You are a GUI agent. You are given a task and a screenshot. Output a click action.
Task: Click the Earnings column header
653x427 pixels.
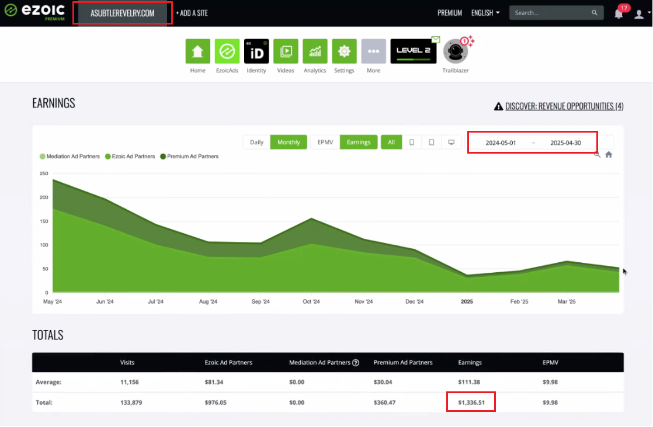coord(470,362)
